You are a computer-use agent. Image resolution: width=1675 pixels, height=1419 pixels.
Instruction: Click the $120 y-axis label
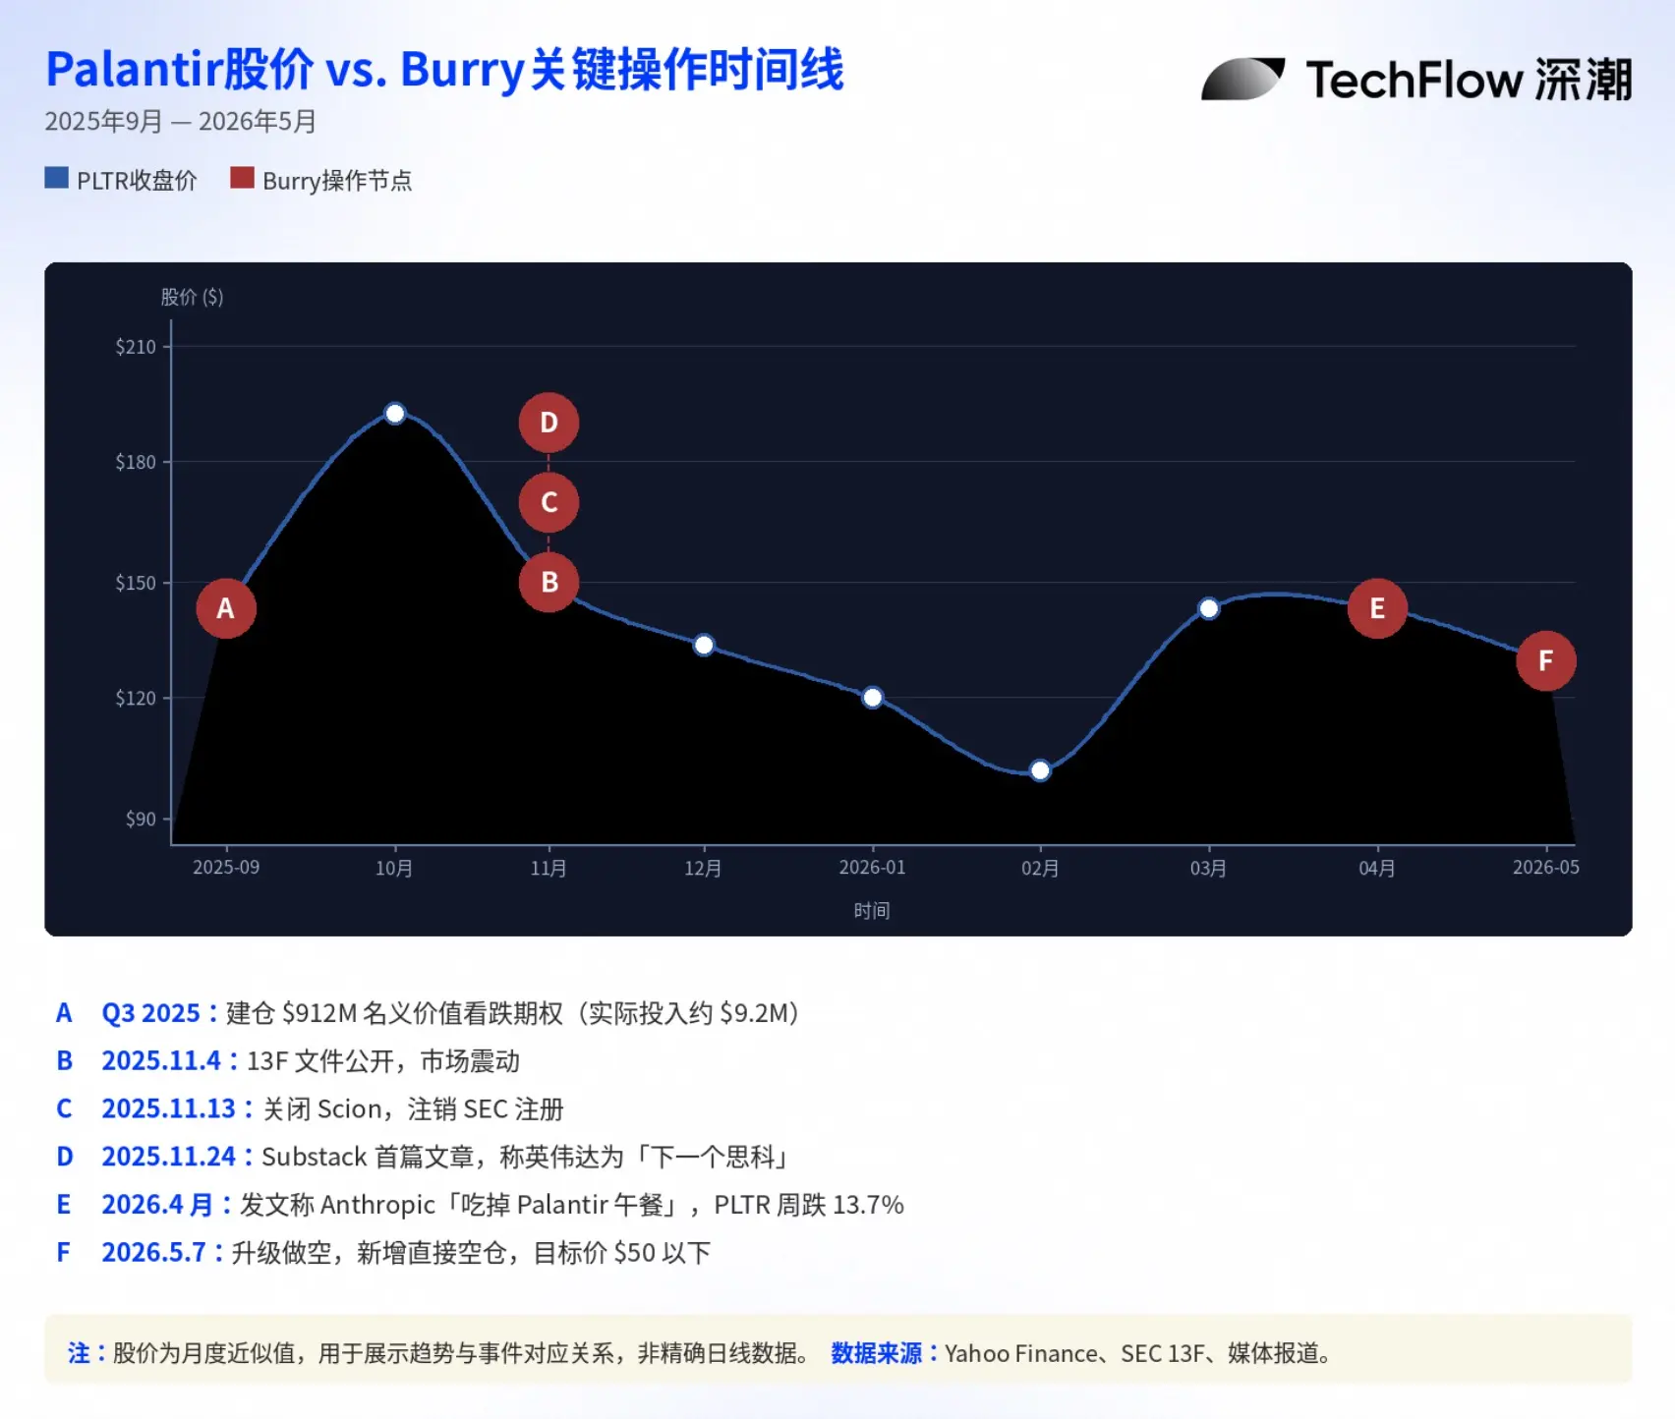pyautogui.click(x=136, y=698)
